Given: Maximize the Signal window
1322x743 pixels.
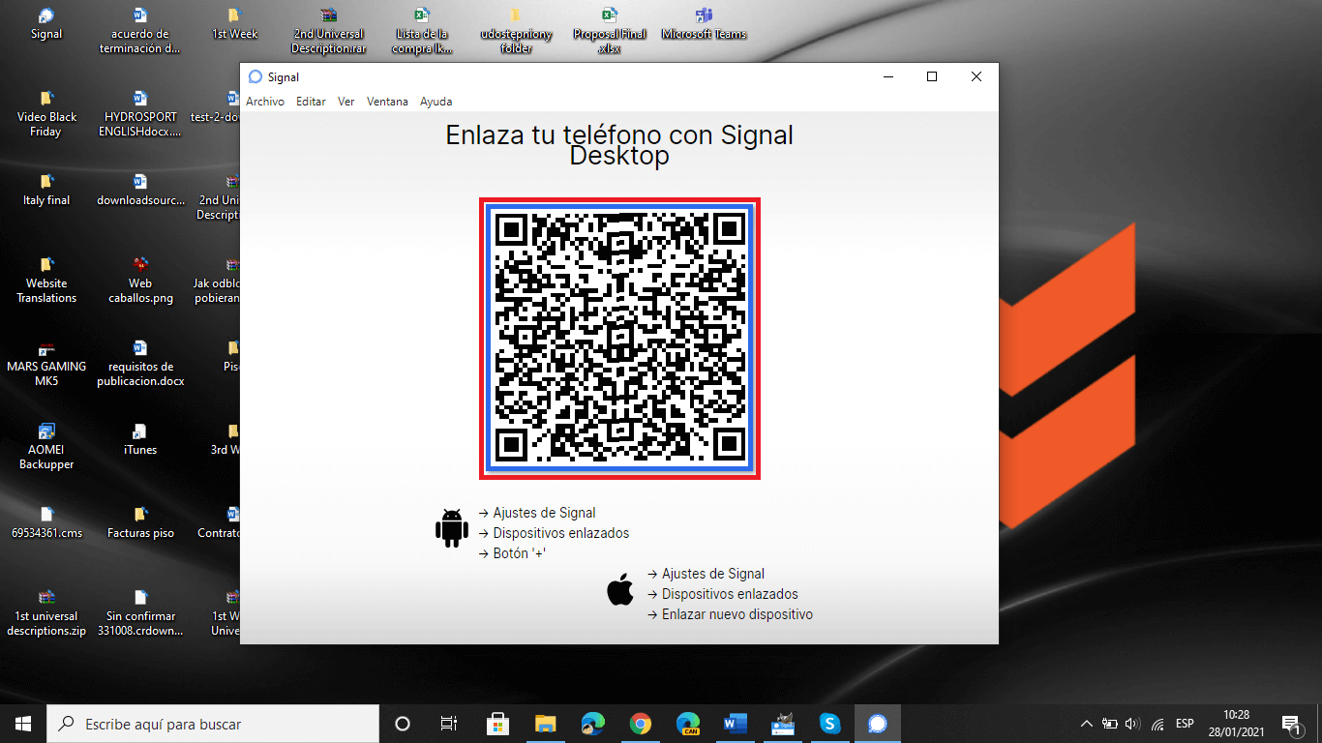Looking at the screenshot, I should point(932,77).
